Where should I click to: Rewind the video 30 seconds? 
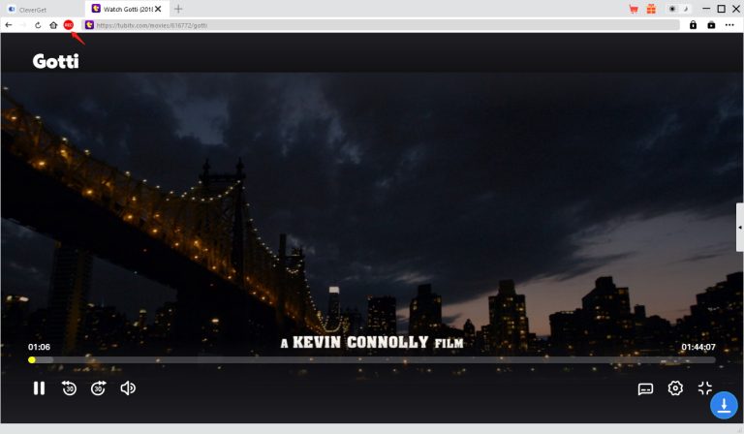coord(69,388)
